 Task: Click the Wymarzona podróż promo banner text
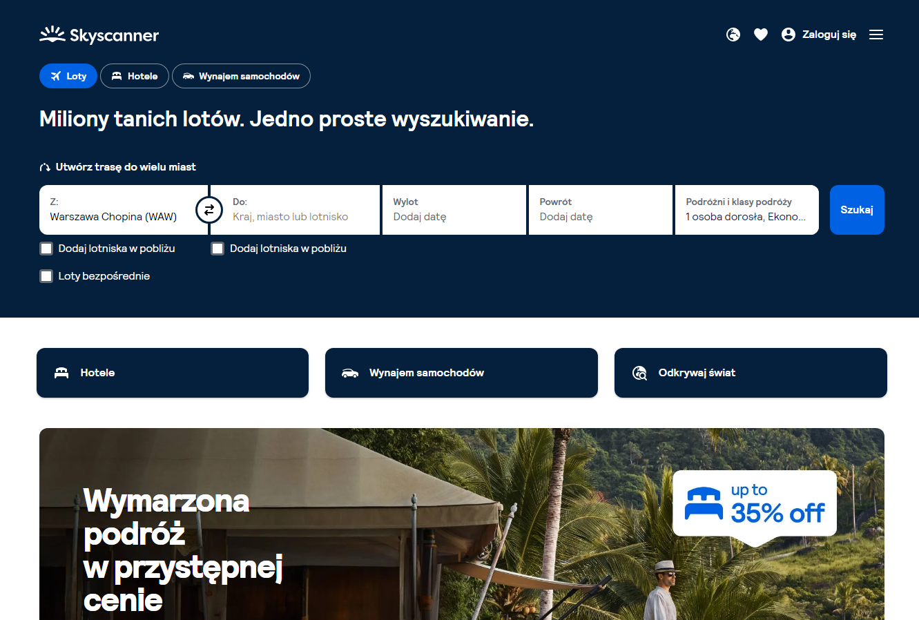(x=183, y=550)
